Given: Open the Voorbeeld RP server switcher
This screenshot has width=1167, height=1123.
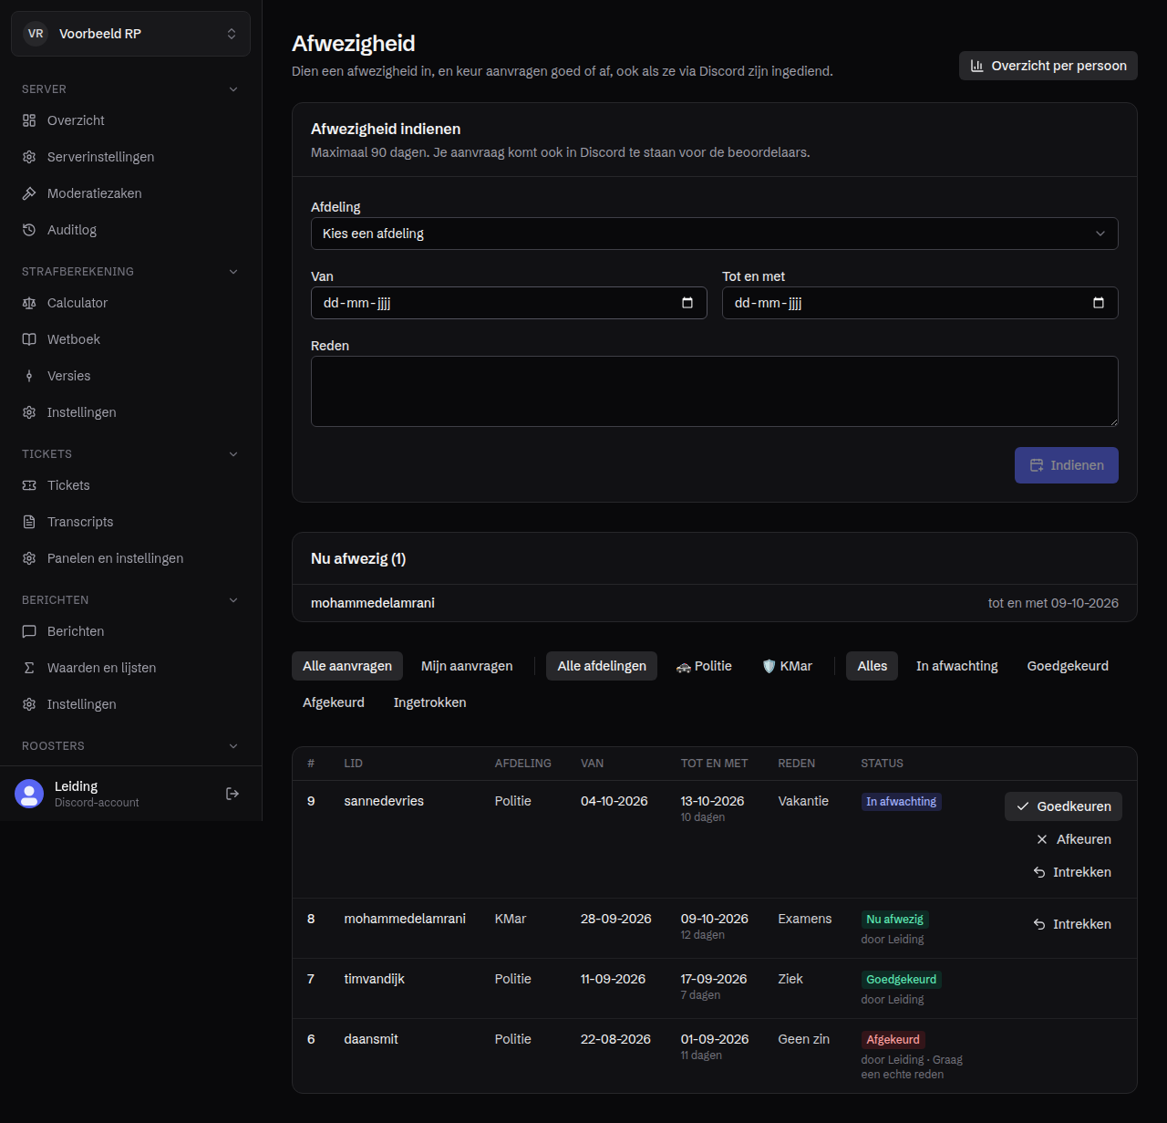Looking at the screenshot, I should (130, 34).
